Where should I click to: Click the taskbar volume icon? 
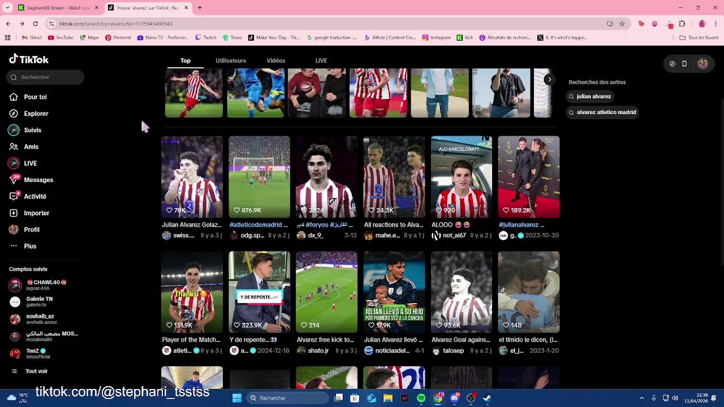(675, 398)
